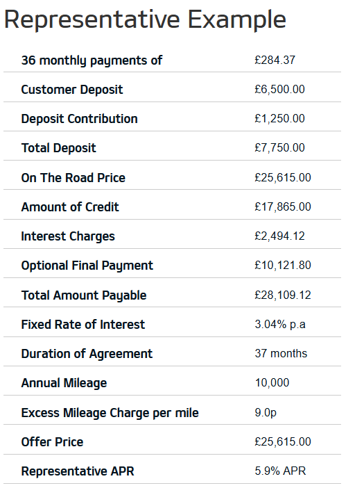
Task: Click the £284.37 monthly payment value
Action: tap(275, 60)
